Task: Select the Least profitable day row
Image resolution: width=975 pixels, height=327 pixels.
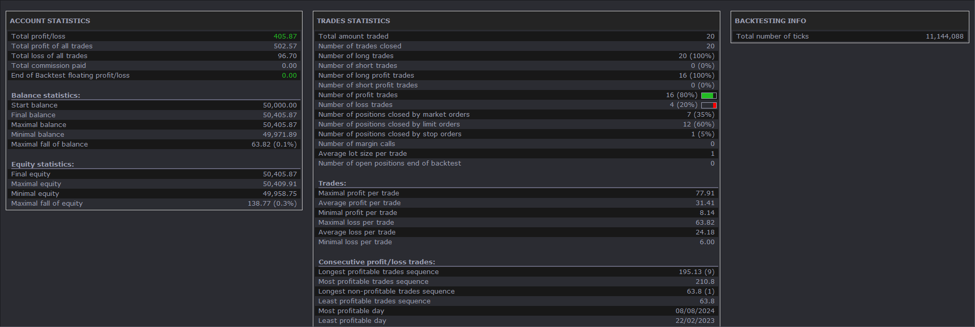Action: [x=516, y=321]
